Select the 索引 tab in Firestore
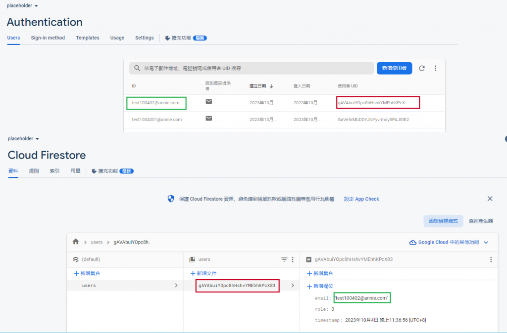The height and width of the screenshot is (333, 507). [54, 170]
